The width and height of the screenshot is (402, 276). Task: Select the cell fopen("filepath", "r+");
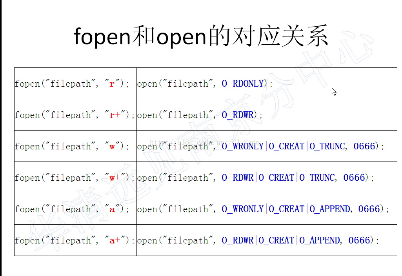(x=75, y=115)
